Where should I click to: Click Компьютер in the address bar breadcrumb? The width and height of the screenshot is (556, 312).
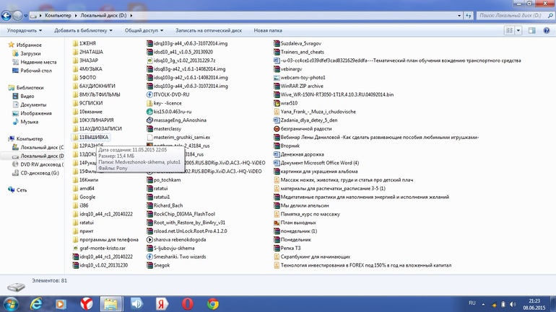pyautogui.click(x=58, y=16)
